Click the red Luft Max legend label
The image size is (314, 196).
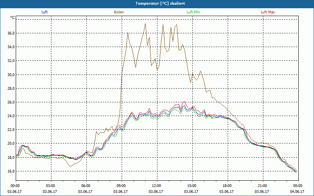268,12
